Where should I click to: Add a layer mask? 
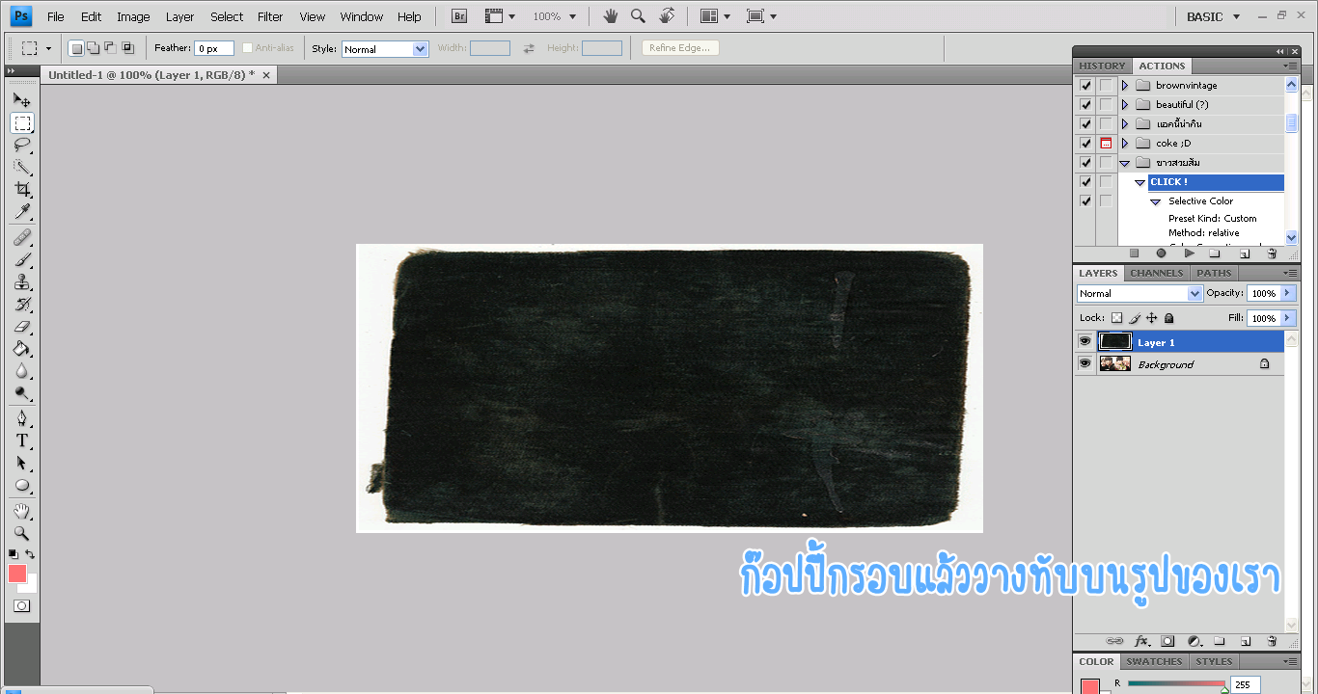1167,641
